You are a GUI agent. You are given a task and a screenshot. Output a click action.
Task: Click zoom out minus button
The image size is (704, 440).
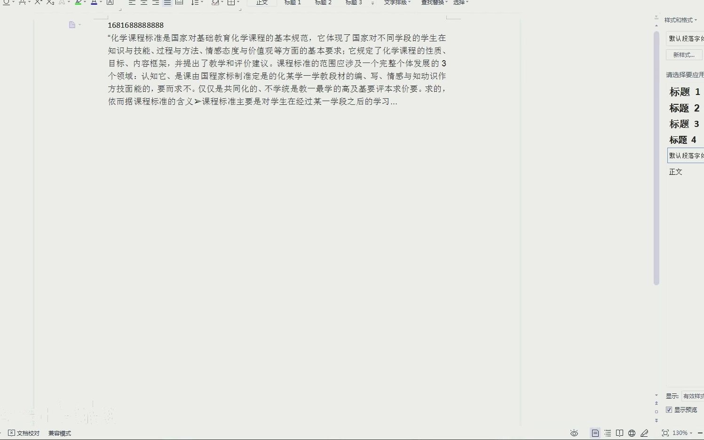point(700,433)
